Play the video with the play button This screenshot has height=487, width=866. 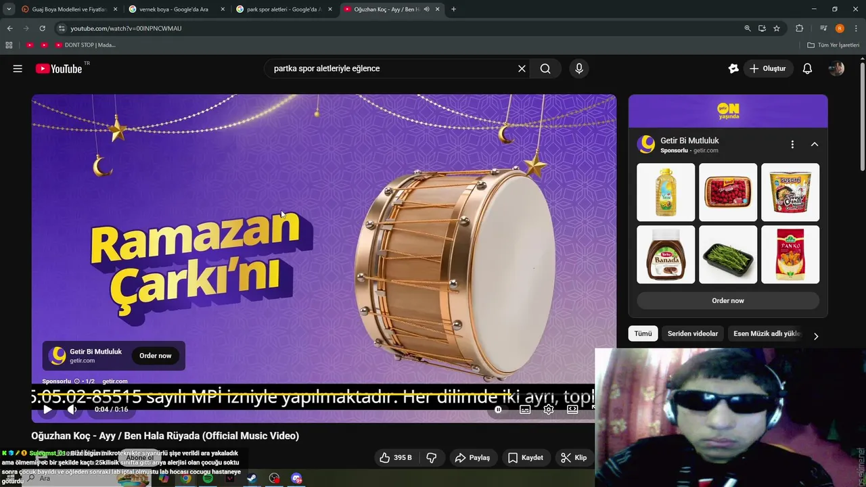[47, 409]
